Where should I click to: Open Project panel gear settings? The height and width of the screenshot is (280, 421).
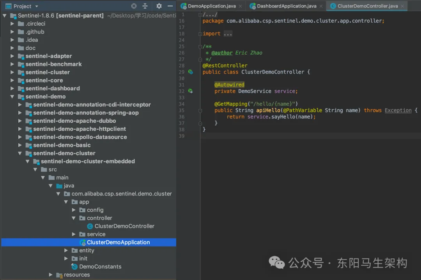[159, 6]
